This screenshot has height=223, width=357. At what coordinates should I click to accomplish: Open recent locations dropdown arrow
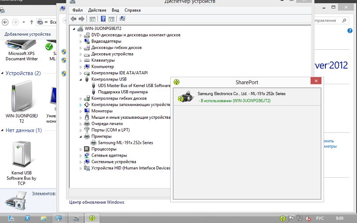tap(24, 22)
